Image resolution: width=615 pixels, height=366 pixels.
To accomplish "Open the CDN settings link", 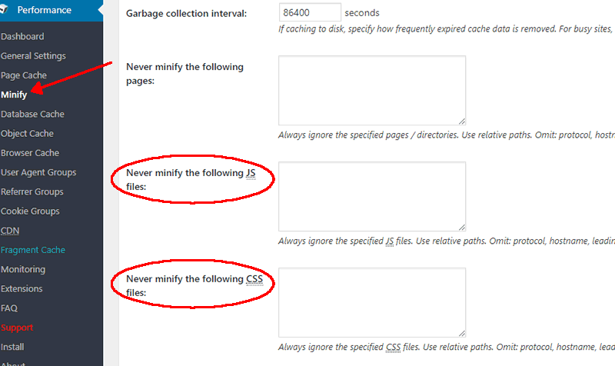I will click(x=10, y=231).
